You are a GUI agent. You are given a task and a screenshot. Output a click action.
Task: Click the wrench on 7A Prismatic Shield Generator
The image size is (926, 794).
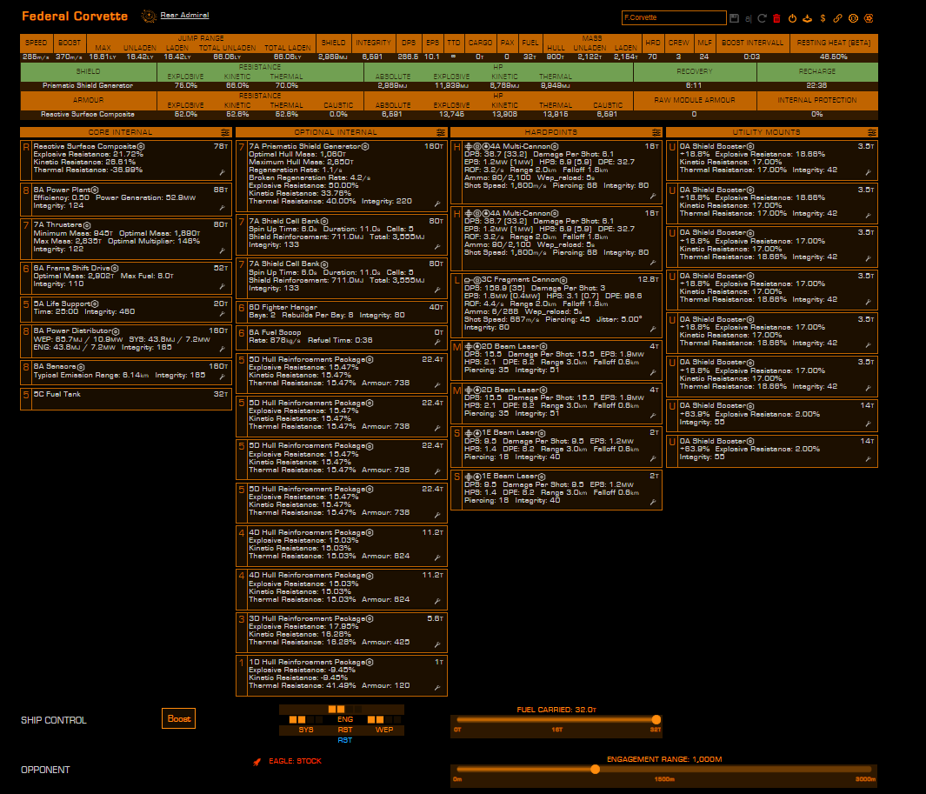[x=437, y=204]
